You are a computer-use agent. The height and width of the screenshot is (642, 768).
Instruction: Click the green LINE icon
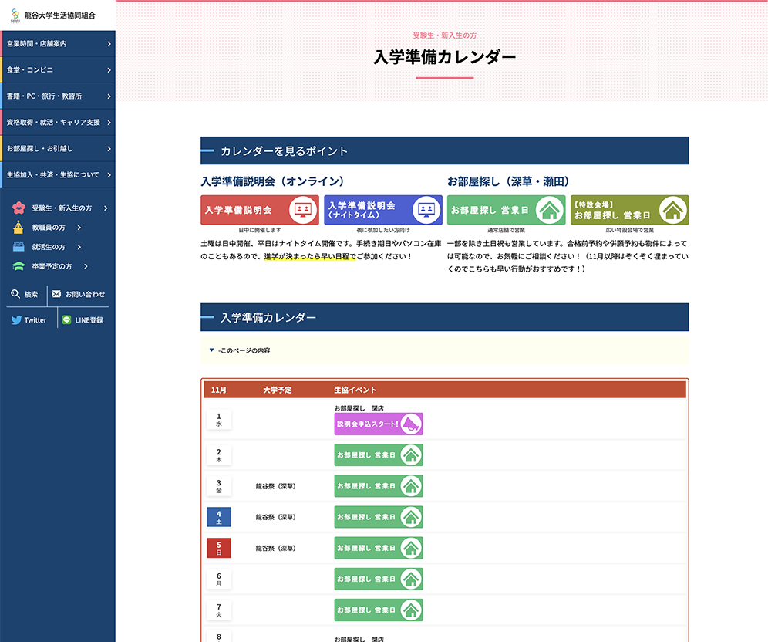tap(66, 319)
